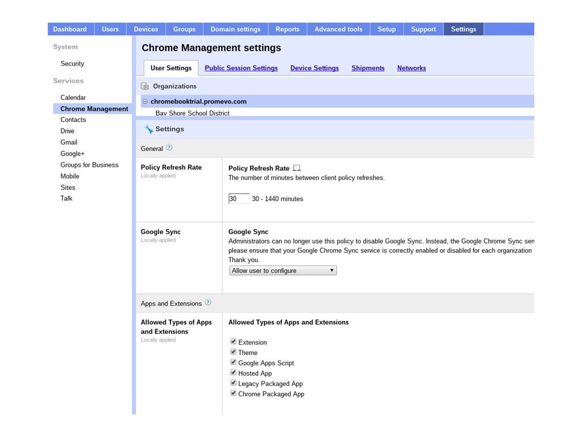The image size is (582, 436).
Task: Disable the Hosted App checkbox
Action: (233, 373)
